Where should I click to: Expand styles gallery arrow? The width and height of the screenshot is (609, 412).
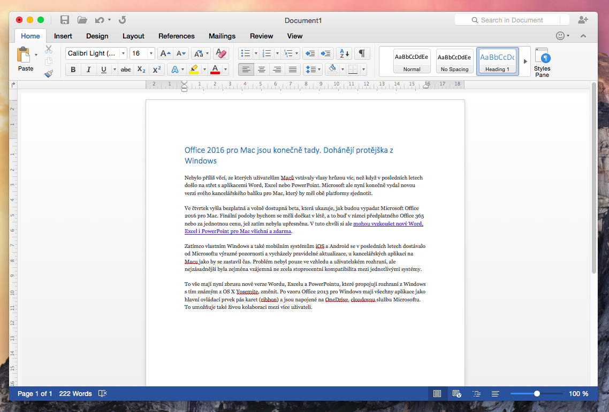tap(525, 61)
